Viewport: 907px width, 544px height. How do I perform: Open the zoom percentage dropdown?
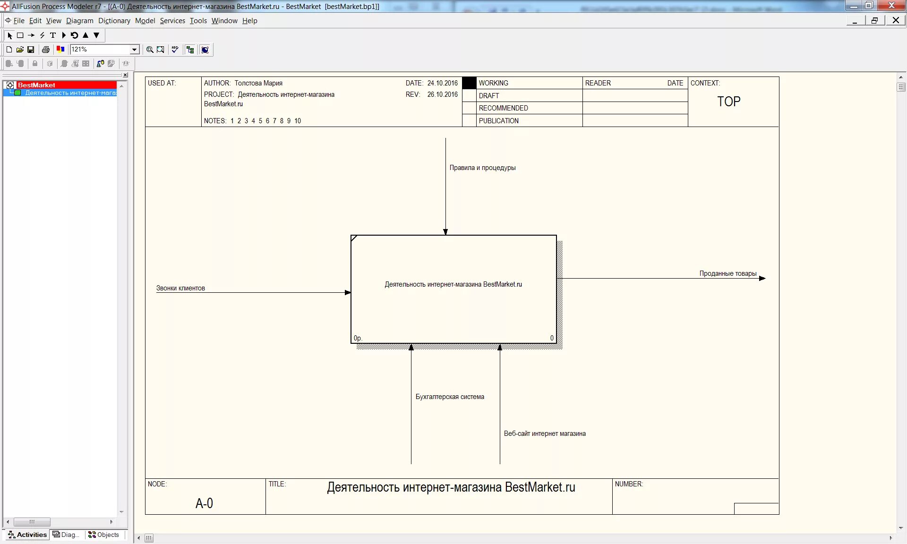point(135,50)
